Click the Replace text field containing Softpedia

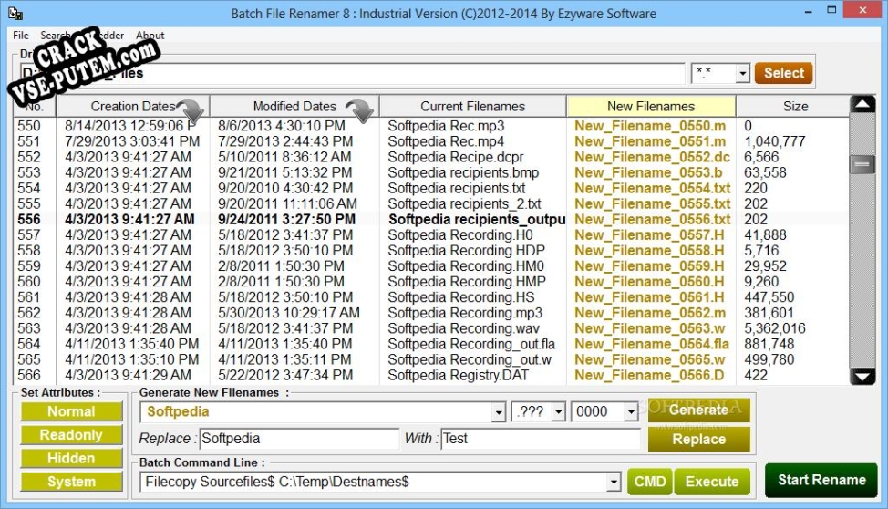[x=299, y=439]
